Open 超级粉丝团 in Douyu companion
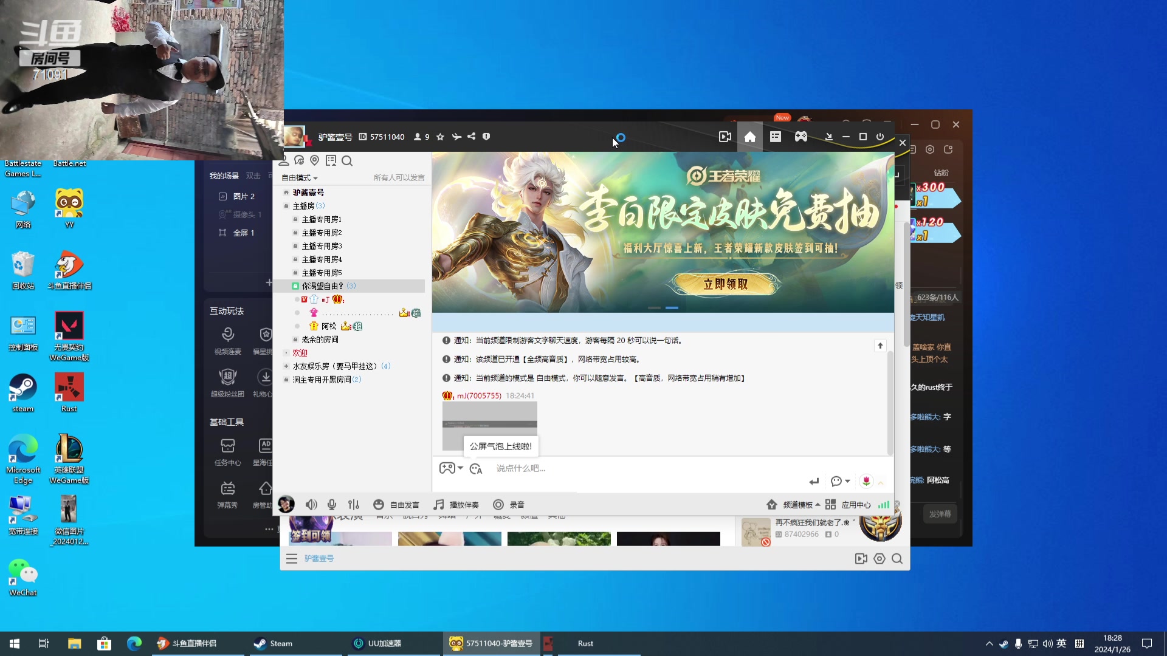The height and width of the screenshot is (656, 1167). click(x=228, y=383)
